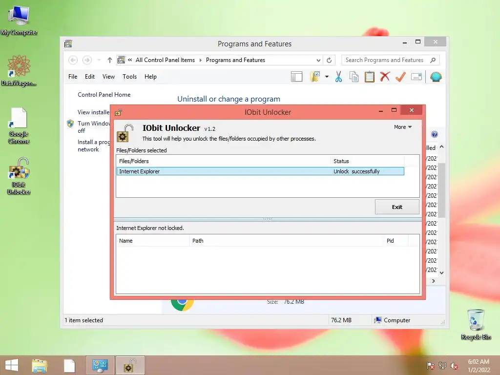Click the scroll right arrow in programs list
The height and width of the screenshot is (375, 500).
pos(434,281)
